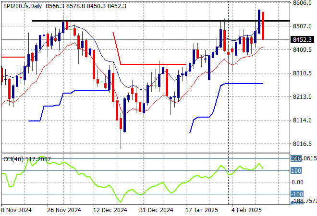The width and height of the screenshot is (317, 216).
Task: Click the 8606.0 price axis label
Action: click(x=302, y=3)
